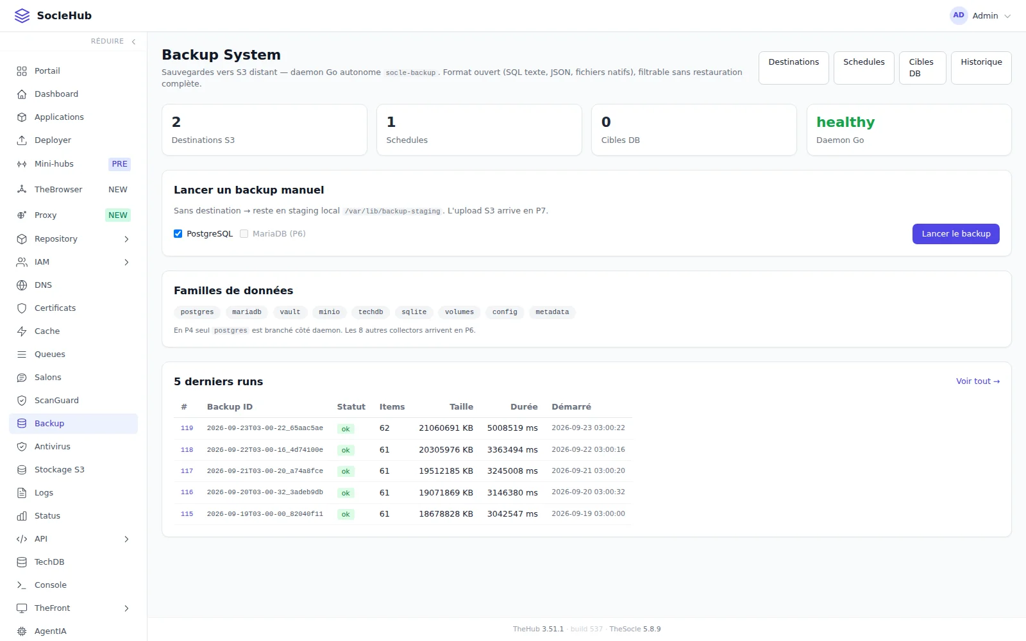Screen dimensions: 1026x641
Task: Click the healthy Daemon Go card
Action: coord(909,130)
